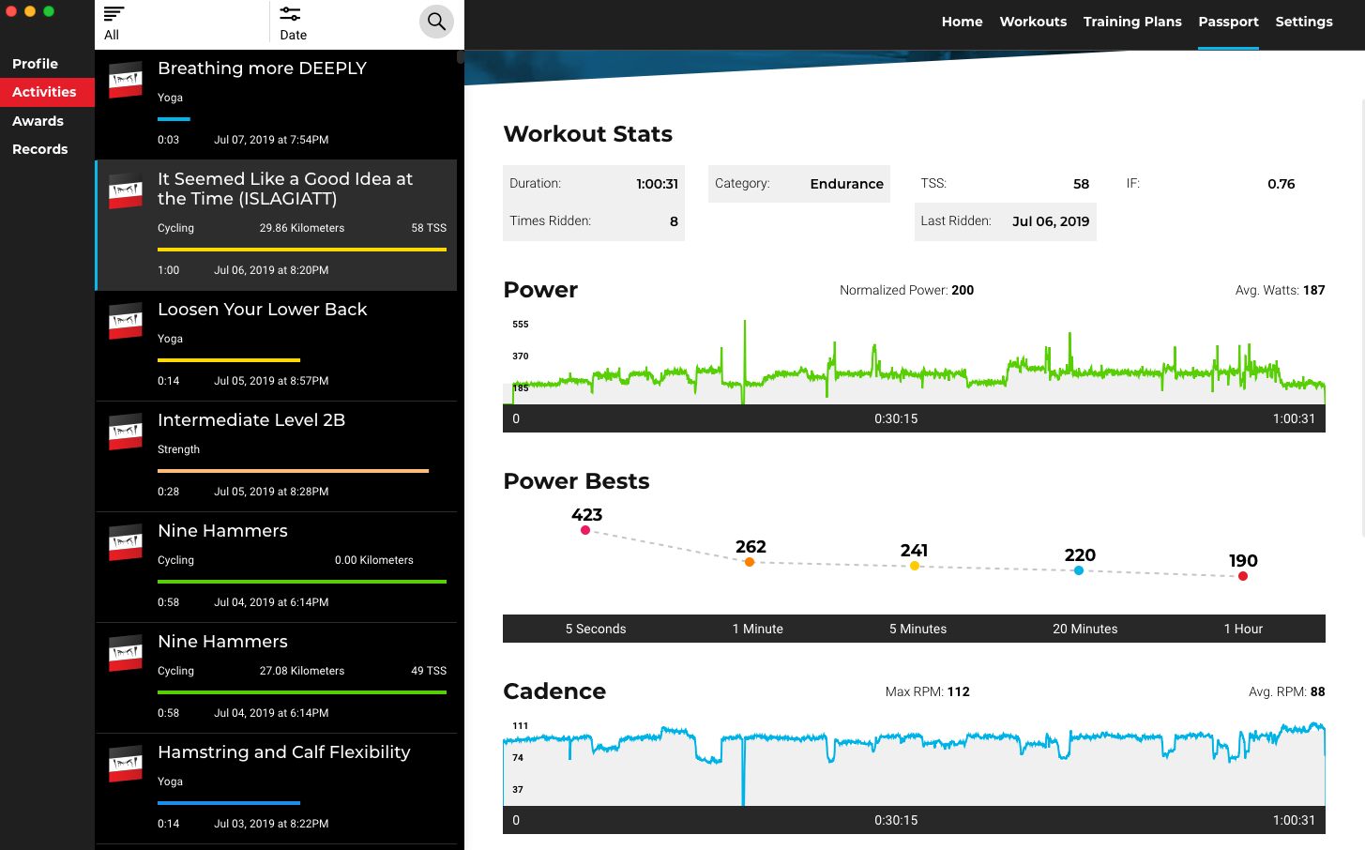Click the 1 Minute label

[x=757, y=629]
